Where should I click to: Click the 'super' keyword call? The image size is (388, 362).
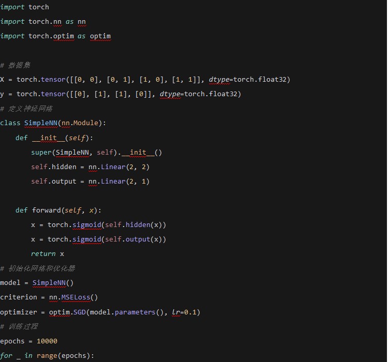41,153
